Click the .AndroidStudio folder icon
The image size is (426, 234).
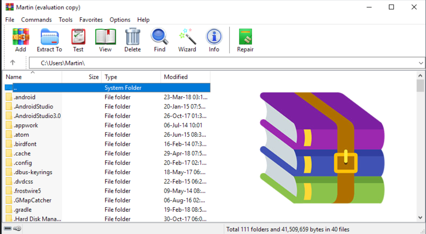9,106
